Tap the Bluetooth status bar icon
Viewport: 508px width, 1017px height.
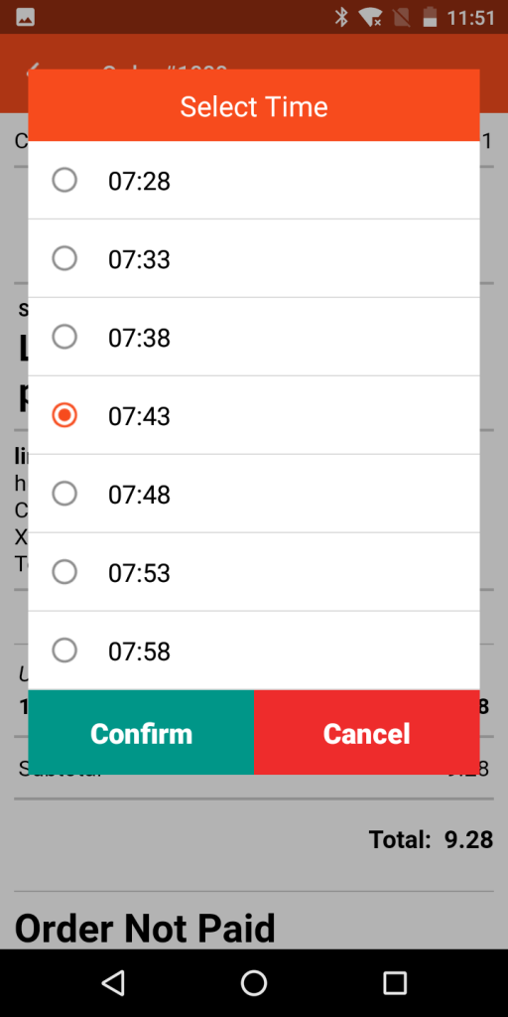click(341, 17)
